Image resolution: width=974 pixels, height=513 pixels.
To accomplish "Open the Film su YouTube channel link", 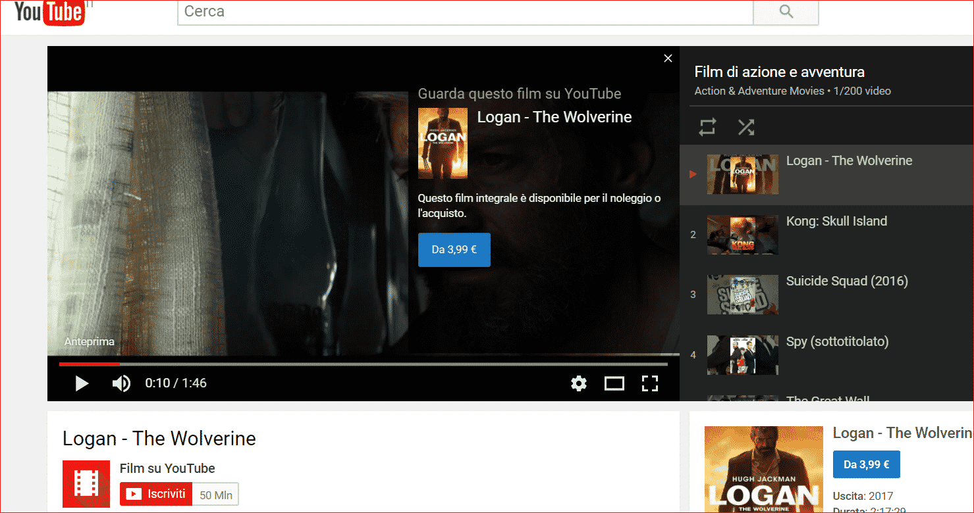I will [x=167, y=468].
